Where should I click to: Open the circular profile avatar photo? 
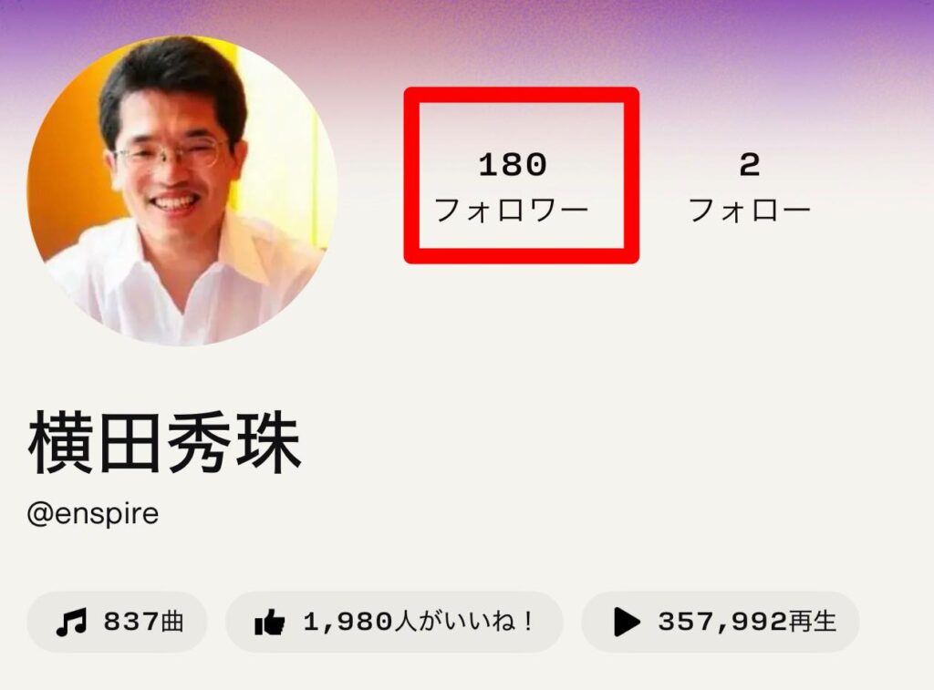coord(182,191)
